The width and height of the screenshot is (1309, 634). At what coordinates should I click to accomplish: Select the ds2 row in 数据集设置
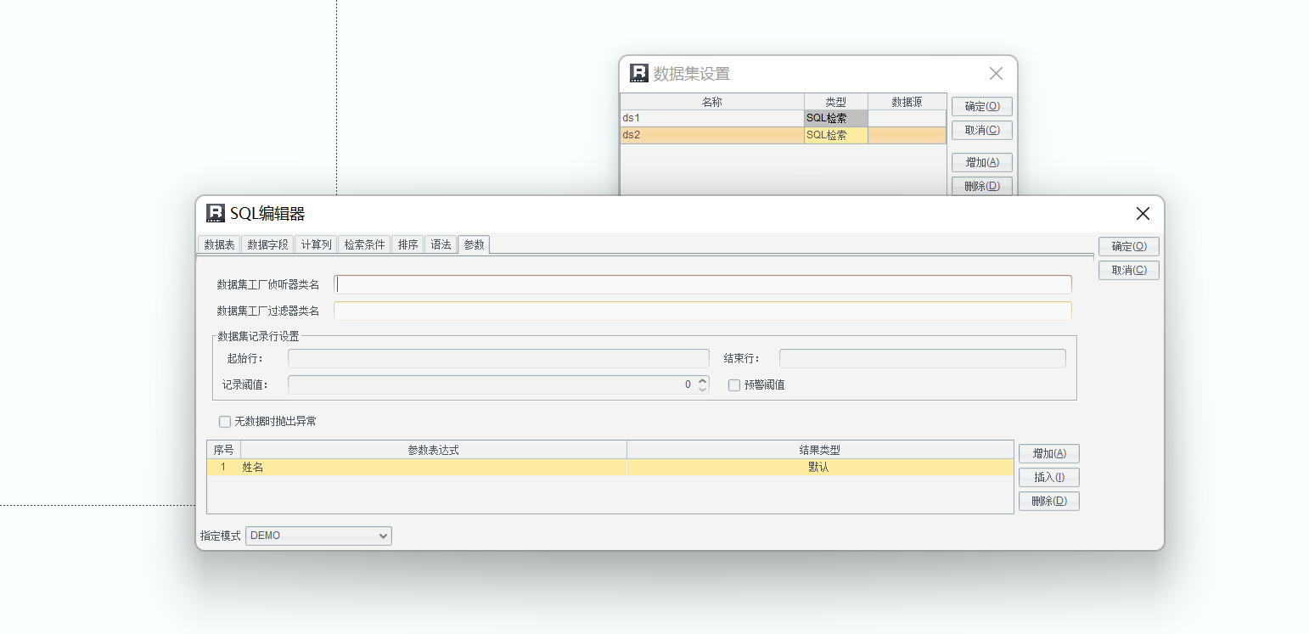coord(783,135)
